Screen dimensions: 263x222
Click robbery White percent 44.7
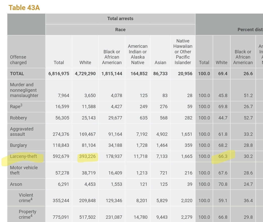pyautogui.click(x=223, y=118)
